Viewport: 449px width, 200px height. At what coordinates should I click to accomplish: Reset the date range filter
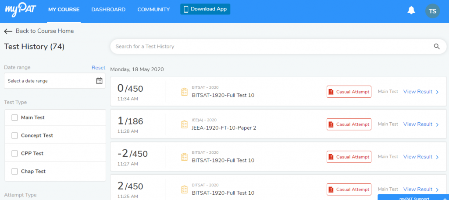pyautogui.click(x=98, y=68)
